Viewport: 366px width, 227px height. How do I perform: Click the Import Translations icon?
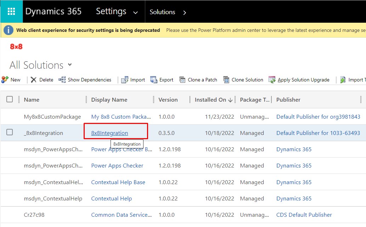343,80
